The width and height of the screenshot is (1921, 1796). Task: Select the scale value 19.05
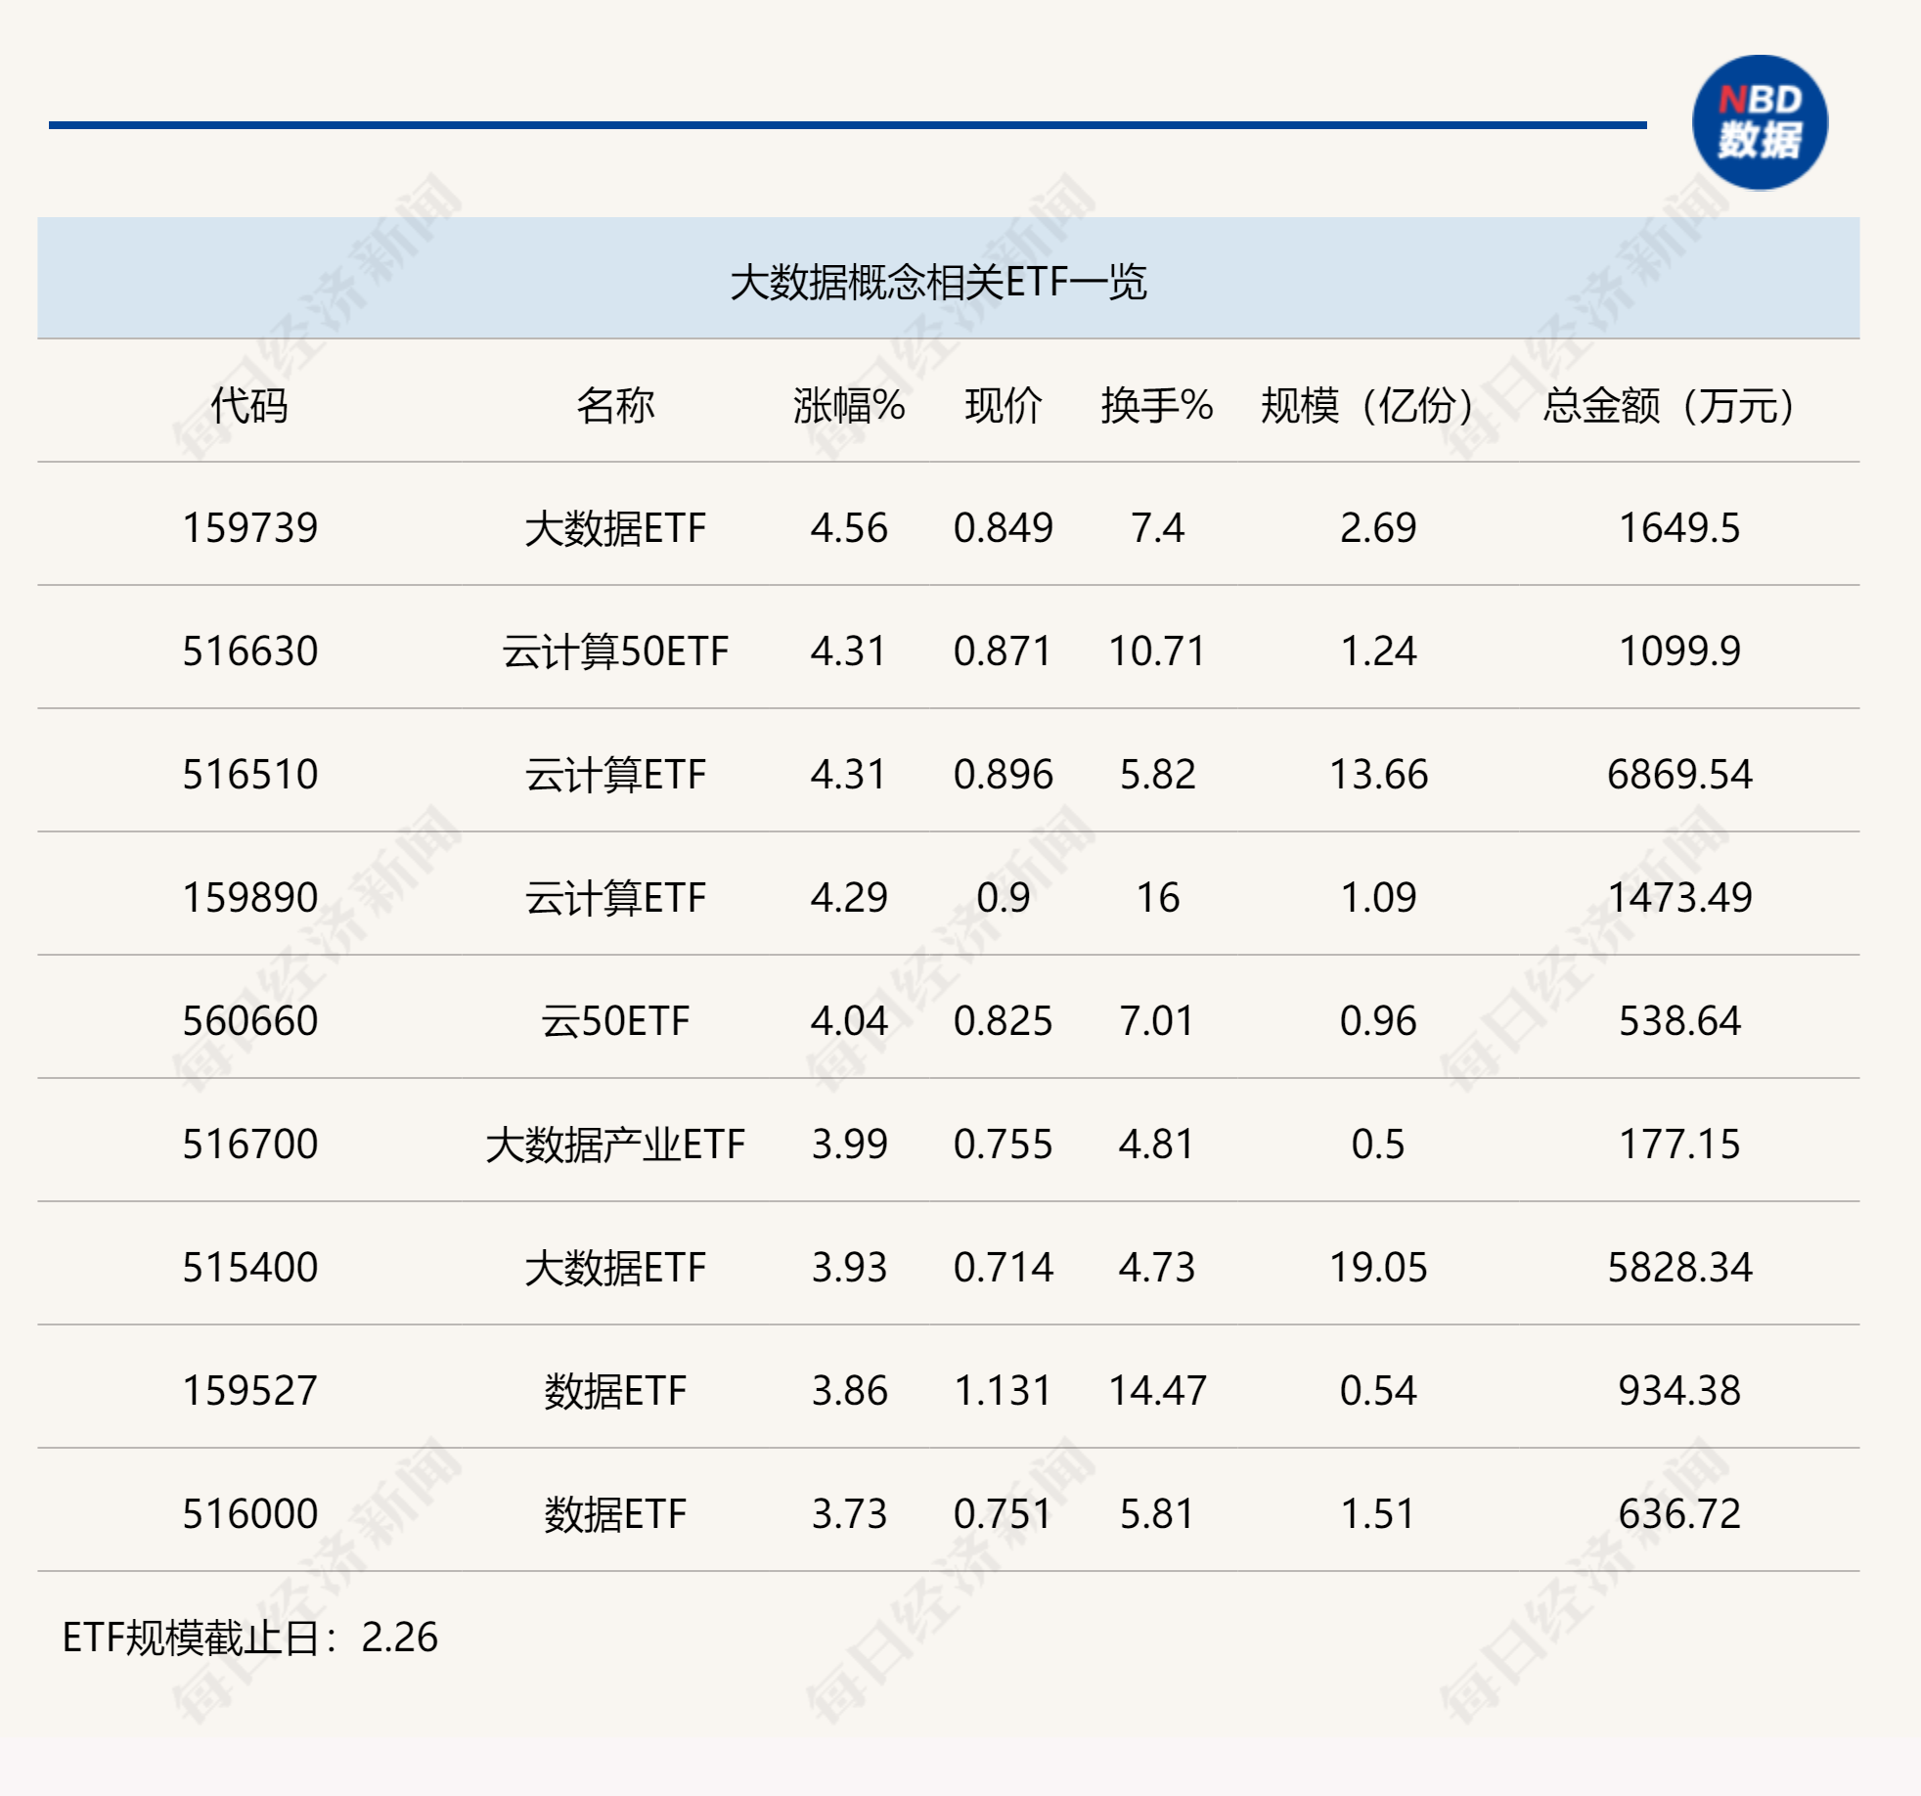[x=1378, y=1268]
